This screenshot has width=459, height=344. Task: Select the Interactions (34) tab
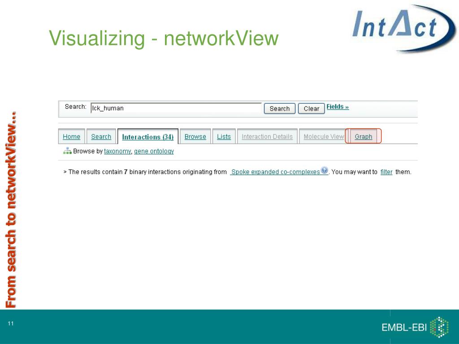148,137
